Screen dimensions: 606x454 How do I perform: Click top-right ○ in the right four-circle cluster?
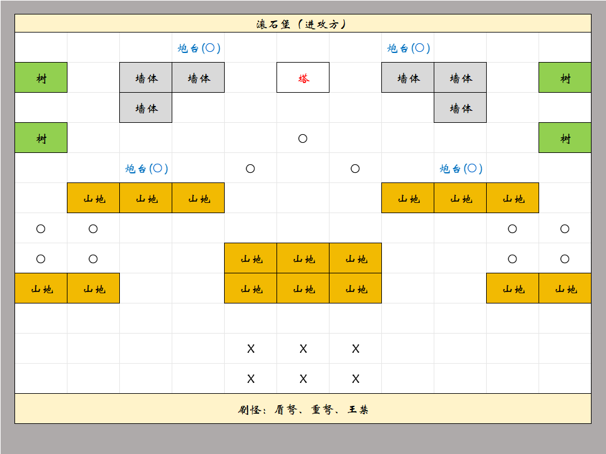click(564, 229)
